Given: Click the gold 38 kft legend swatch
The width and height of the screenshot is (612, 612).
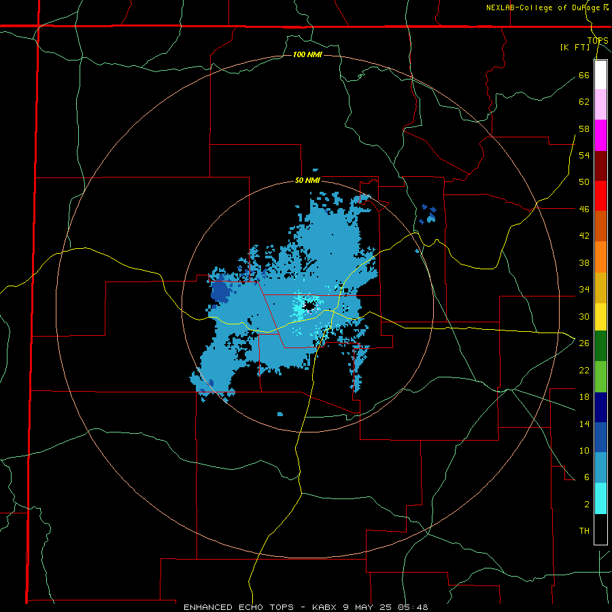Looking at the screenshot, I should coord(600,288).
